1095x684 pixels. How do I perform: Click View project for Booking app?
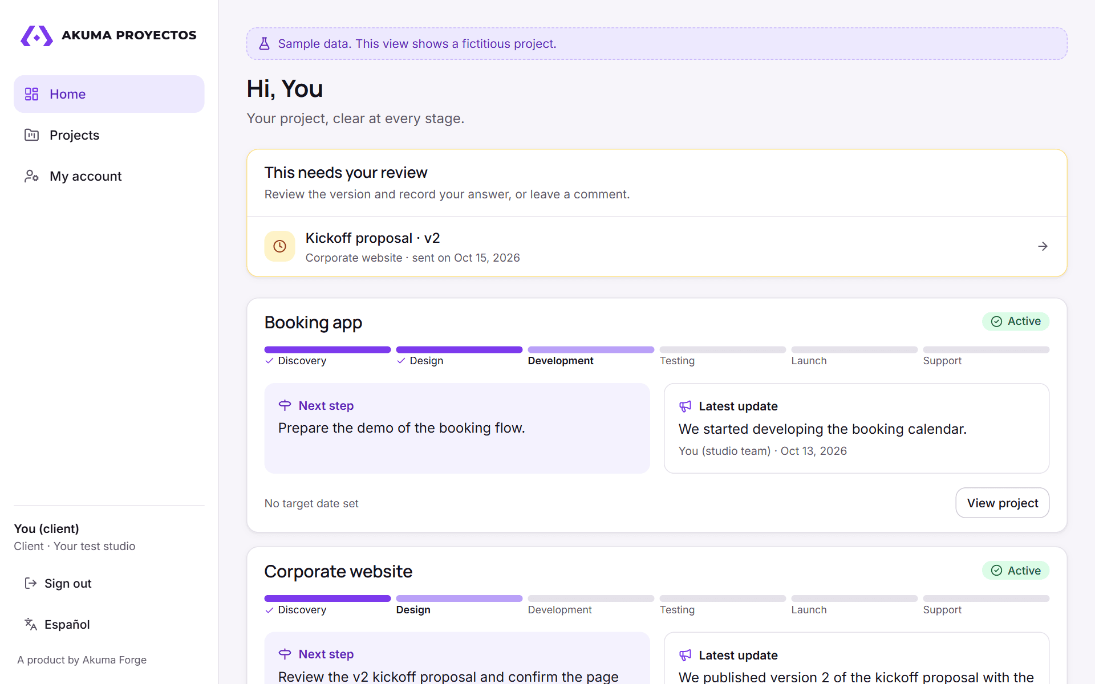point(1003,503)
